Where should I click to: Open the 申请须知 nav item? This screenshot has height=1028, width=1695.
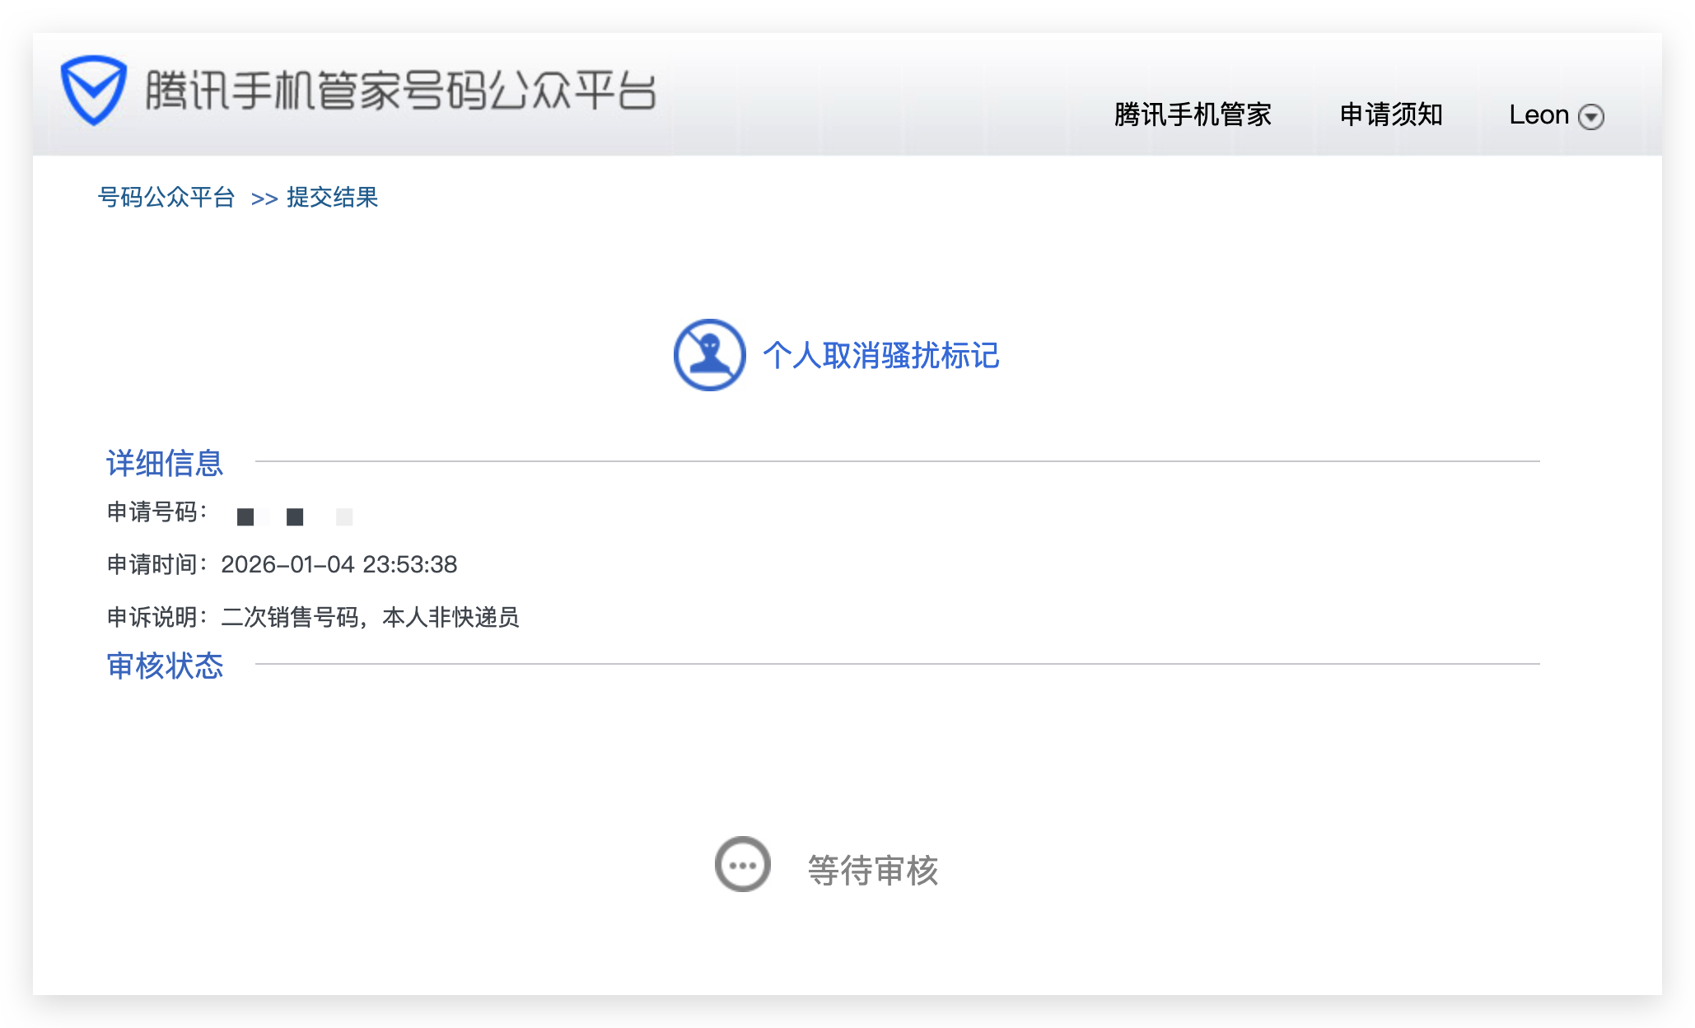click(x=1390, y=114)
